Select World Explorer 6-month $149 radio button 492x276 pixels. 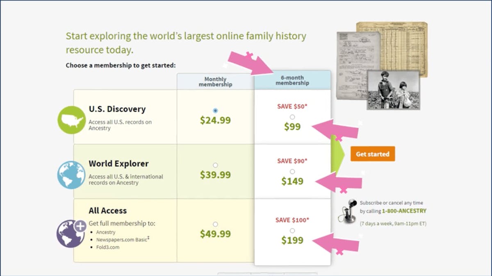pyautogui.click(x=292, y=172)
